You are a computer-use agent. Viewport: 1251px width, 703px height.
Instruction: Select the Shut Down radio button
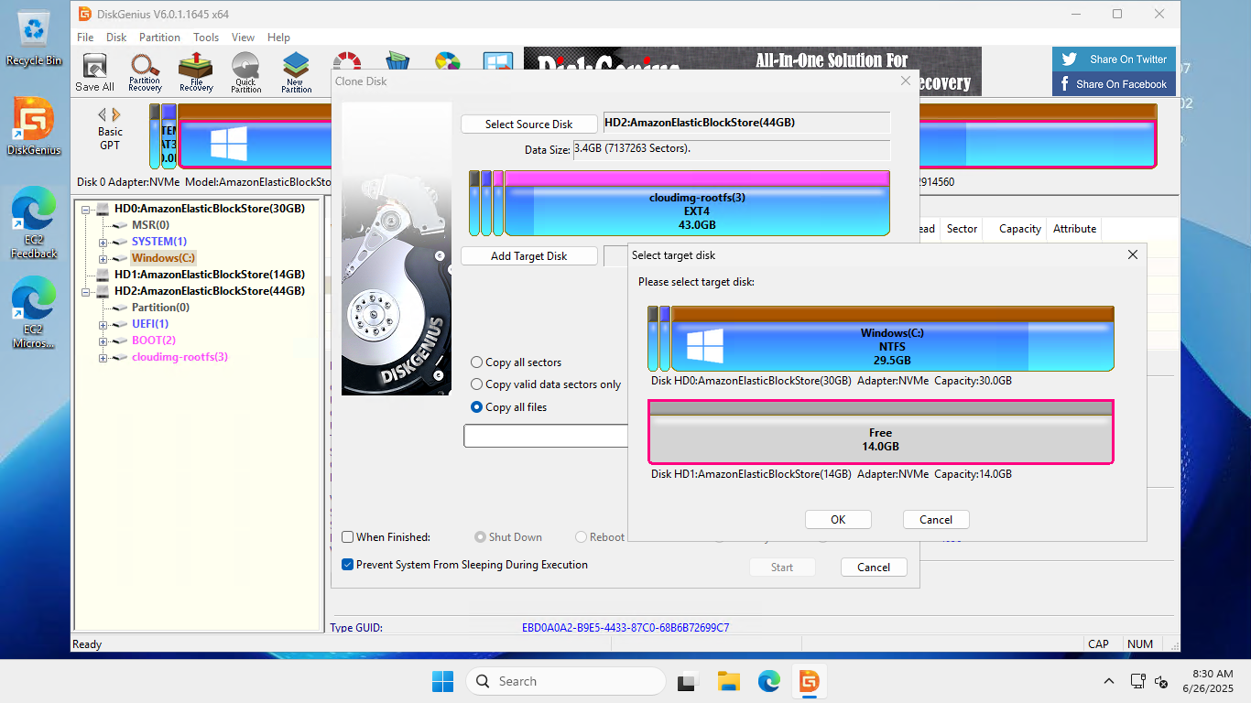click(x=480, y=537)
